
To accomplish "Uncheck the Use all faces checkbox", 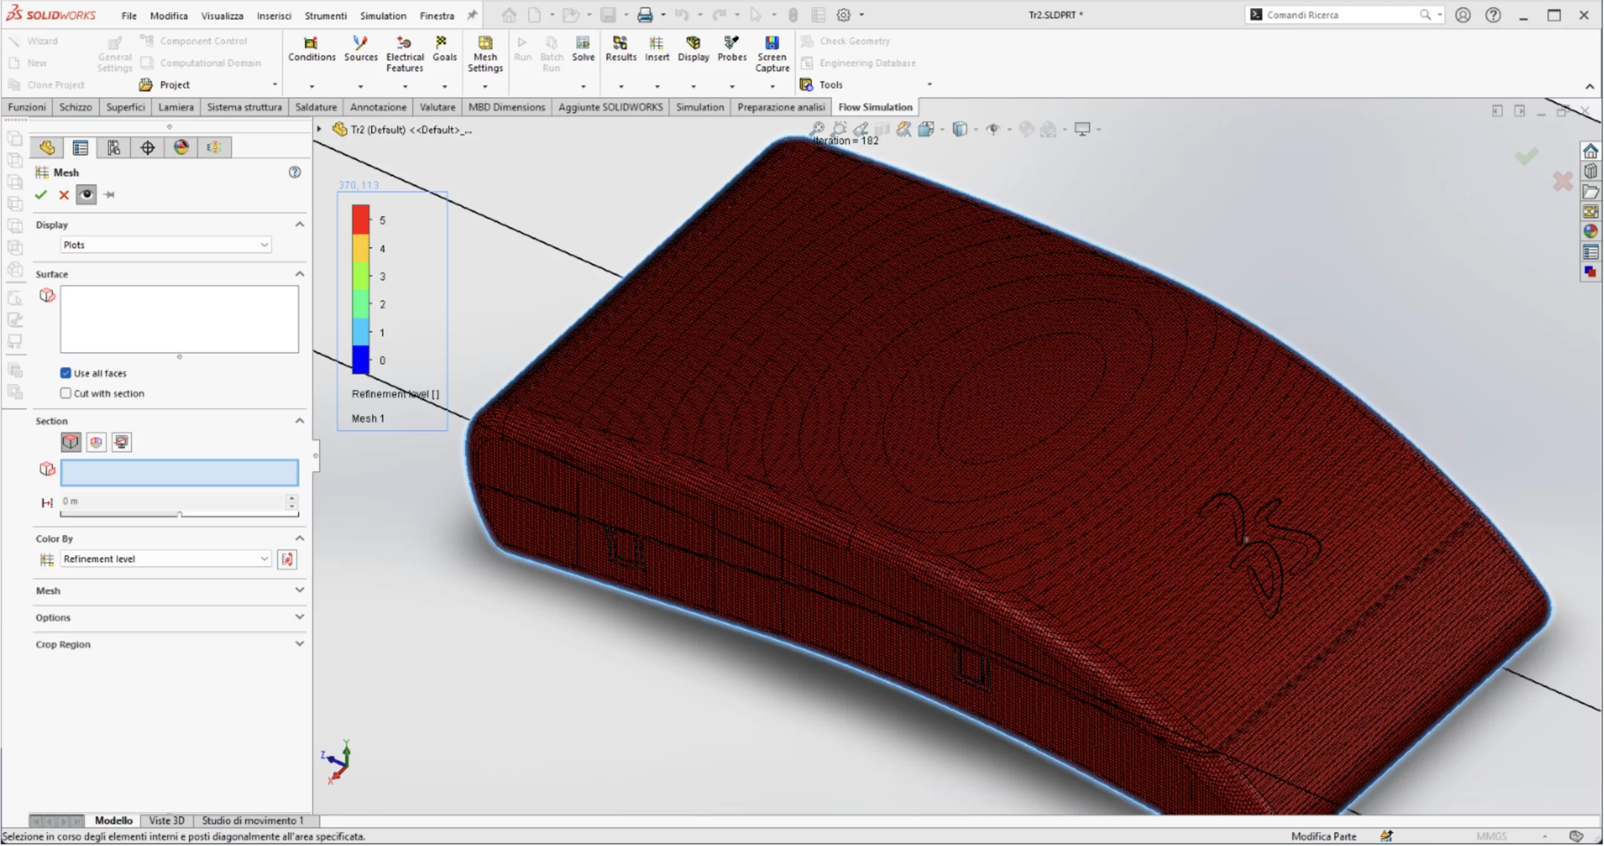I will 66,373.
